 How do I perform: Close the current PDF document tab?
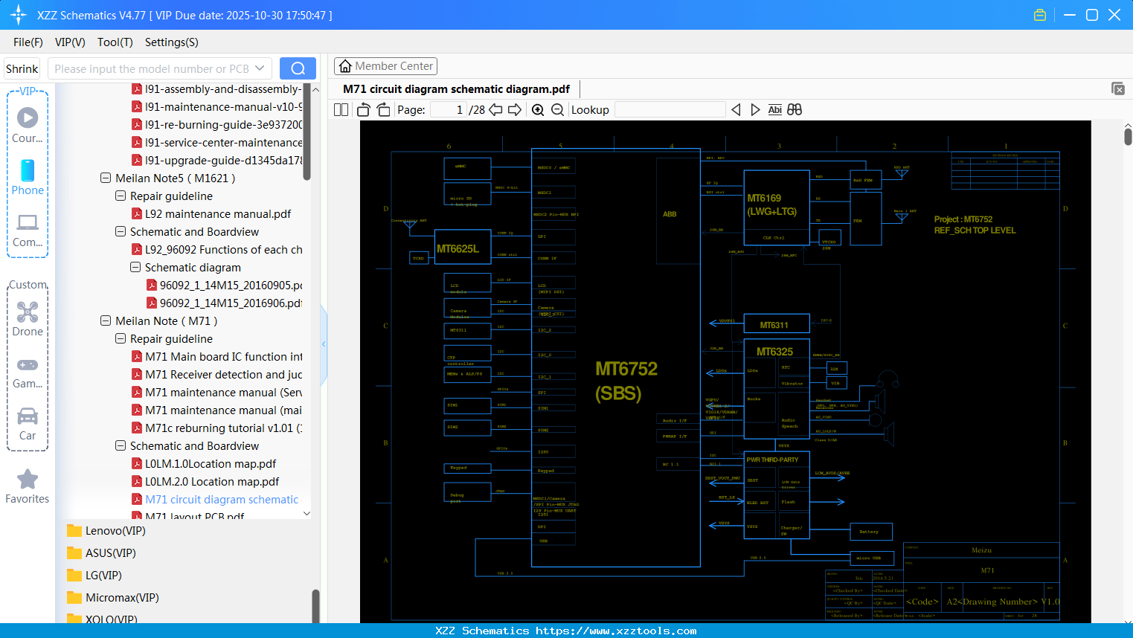[1117, 88]
